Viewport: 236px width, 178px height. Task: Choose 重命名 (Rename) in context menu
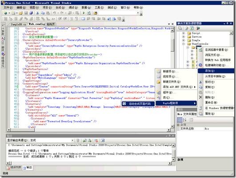point(216,103)
